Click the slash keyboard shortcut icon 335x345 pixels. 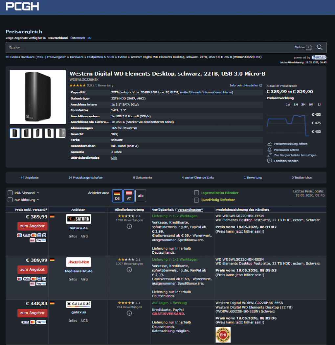click(309, 47)
